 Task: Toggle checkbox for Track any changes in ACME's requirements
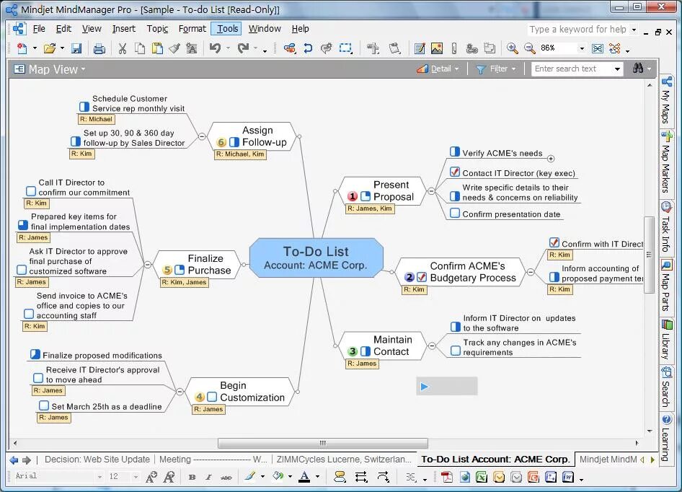coord(456,351)
